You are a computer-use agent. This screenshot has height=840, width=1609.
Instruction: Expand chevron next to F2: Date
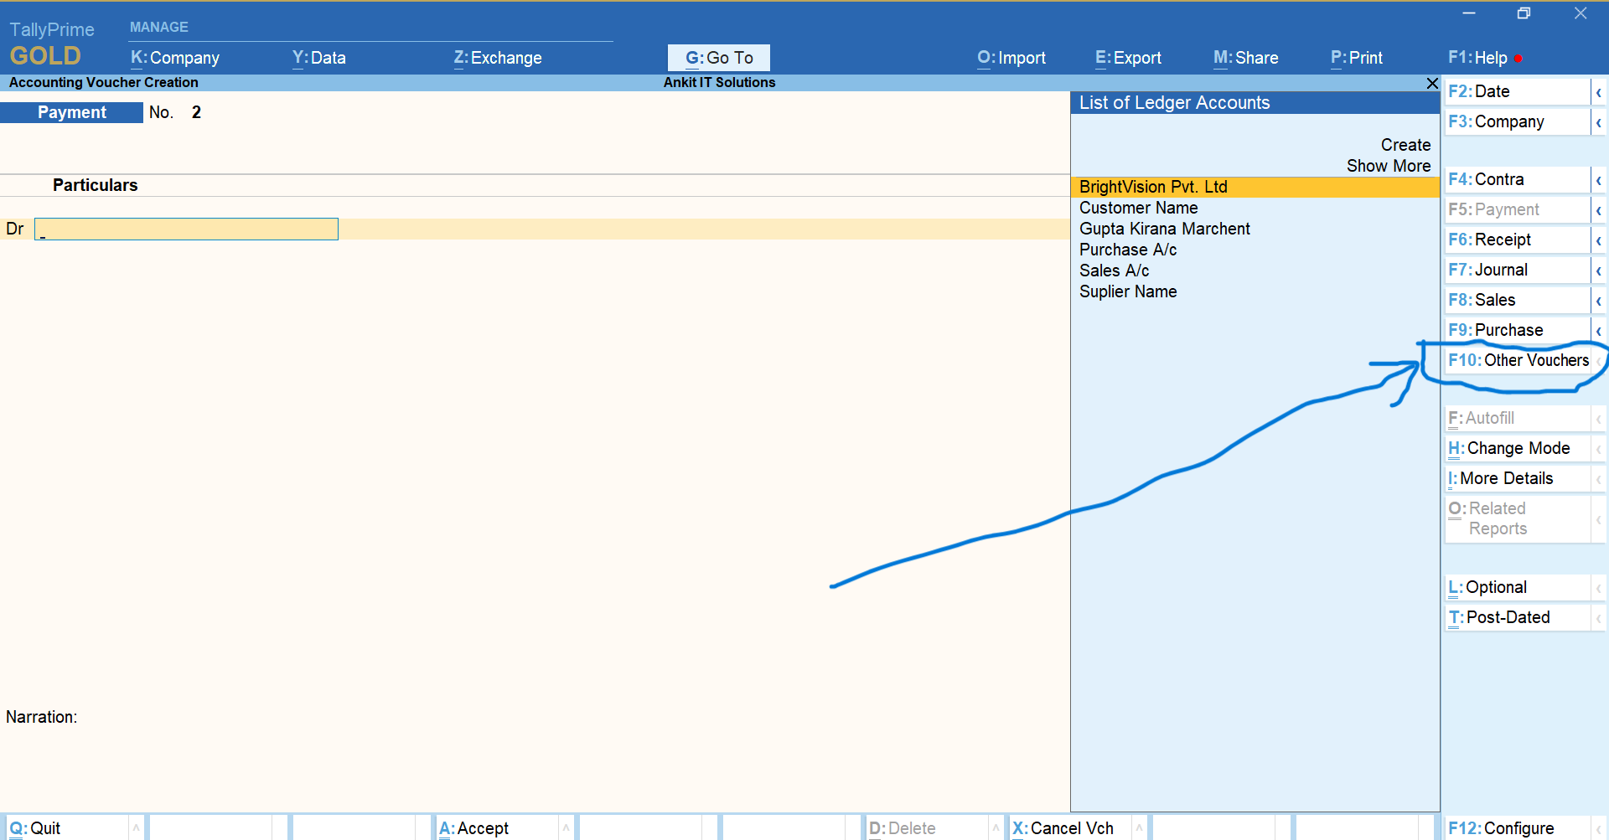click(x=1599, y=92)
